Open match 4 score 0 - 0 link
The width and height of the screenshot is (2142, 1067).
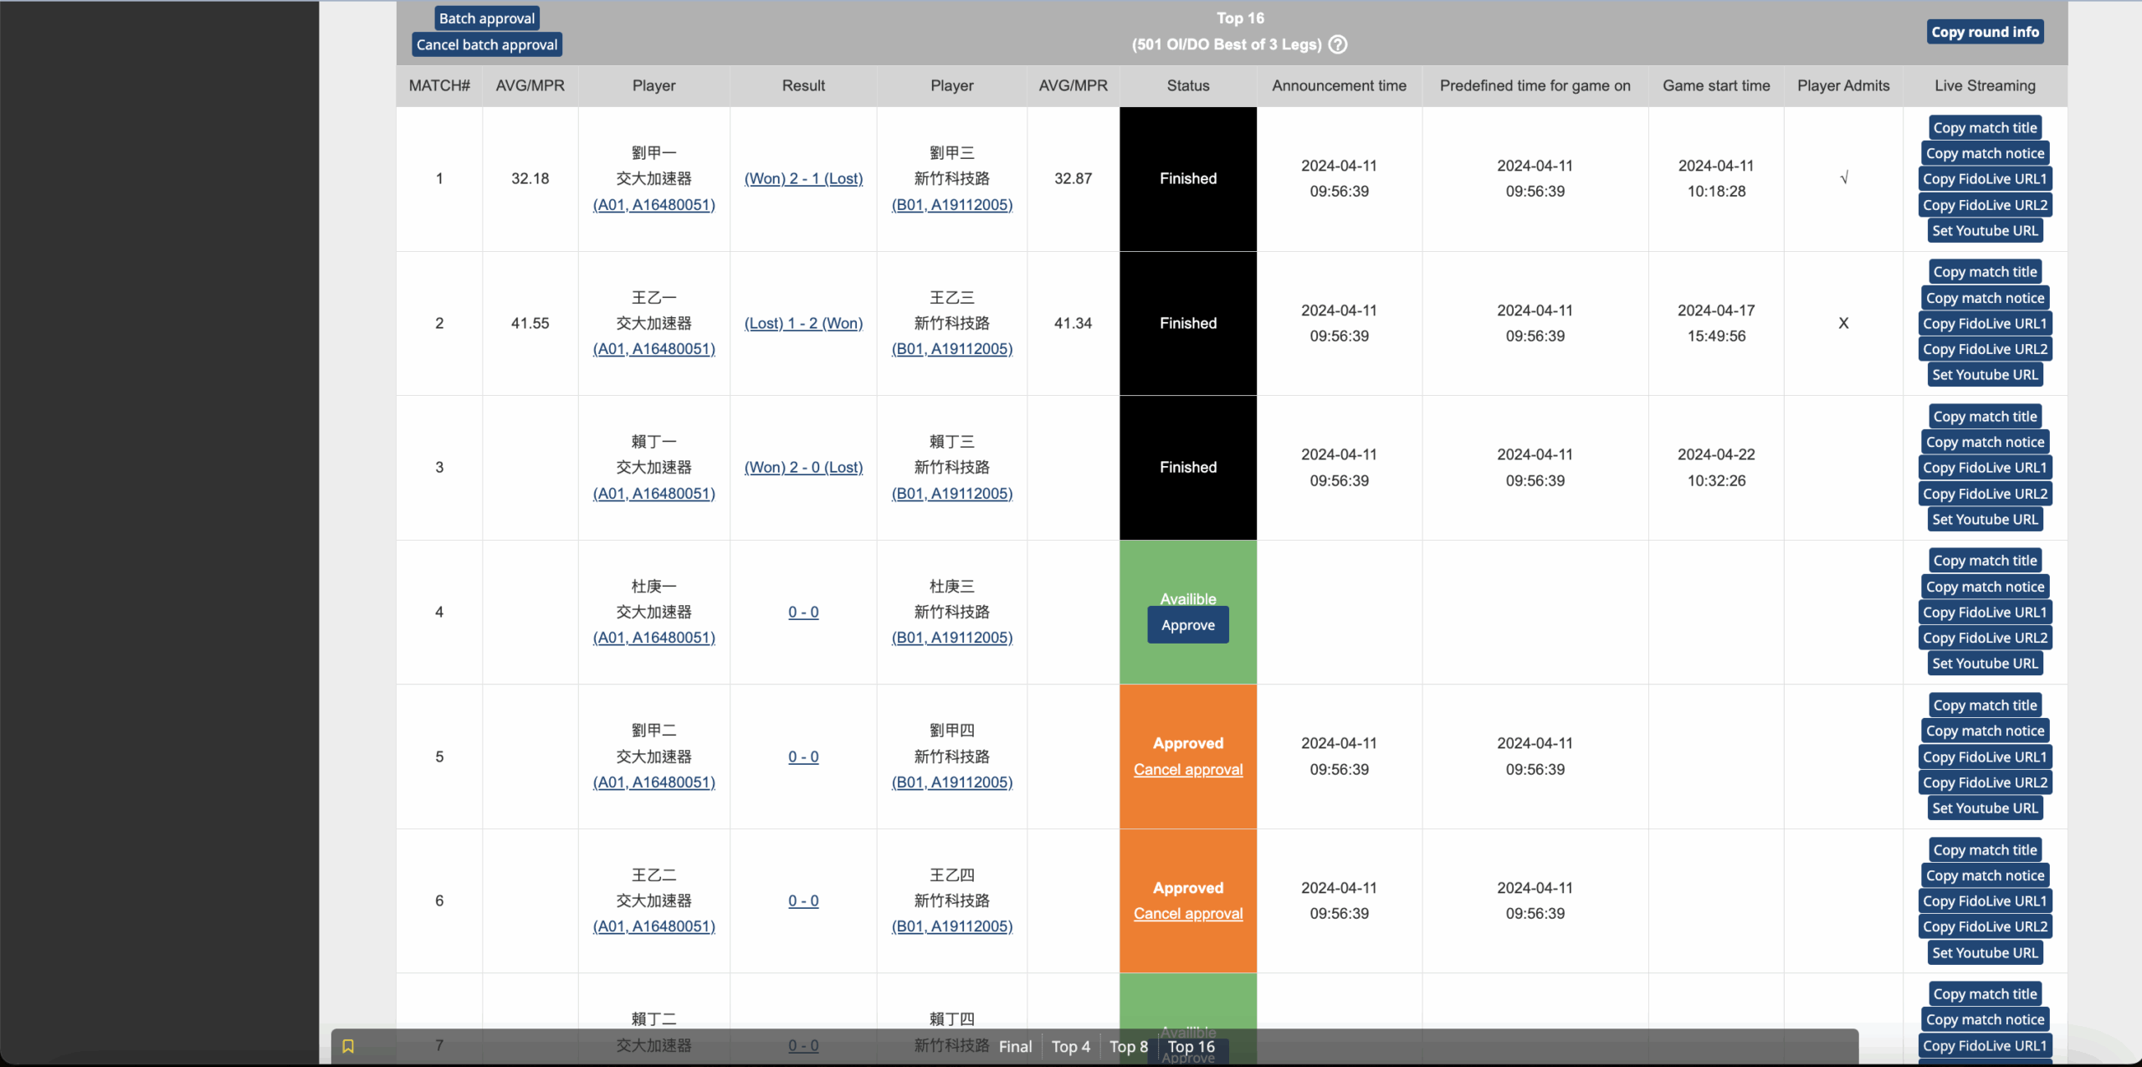coord(803,612)
